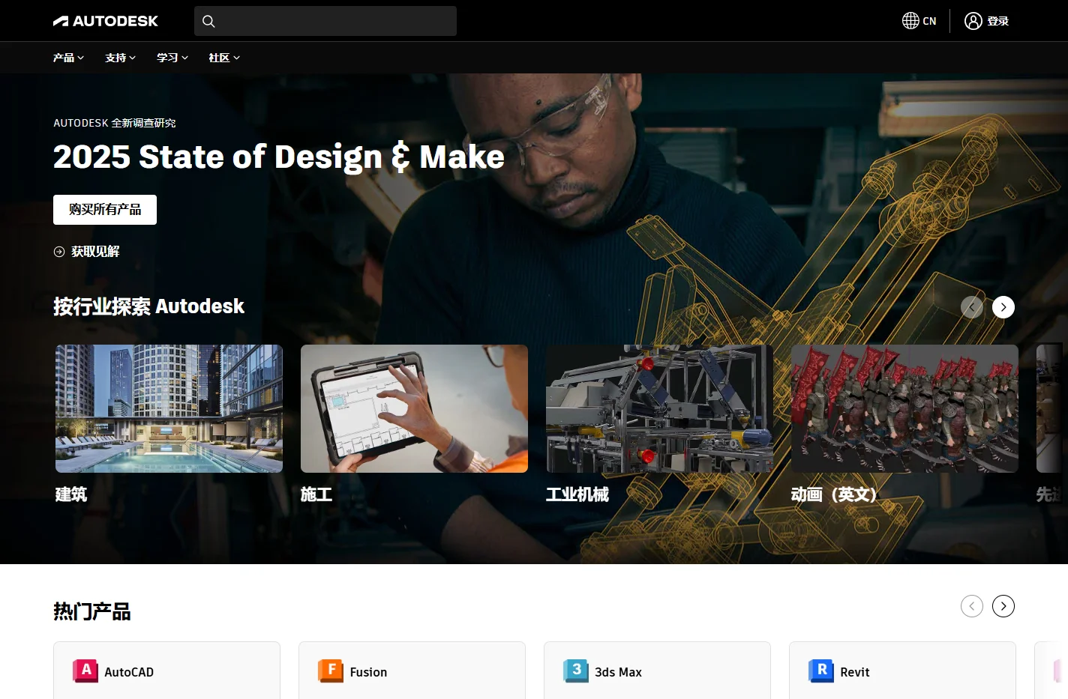Open the 建筑 industry thumbnail
This screenshot has width=1068, height=699.
pyautogui.click(x=169, y=408)
